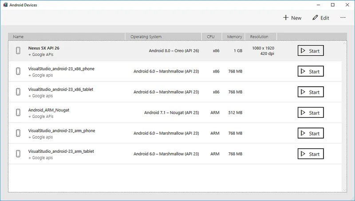
Task: Start the VisualStudio_android-23_arm_tablet device
Action: click(x=311, y=154)
